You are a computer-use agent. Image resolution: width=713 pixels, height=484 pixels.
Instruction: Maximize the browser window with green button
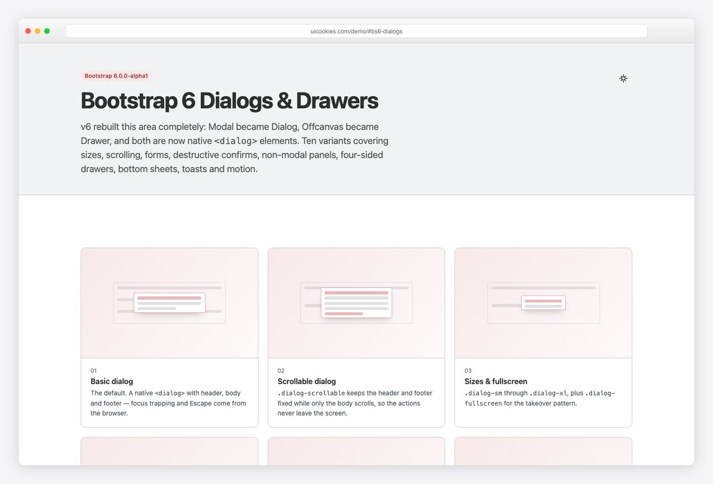47,31
